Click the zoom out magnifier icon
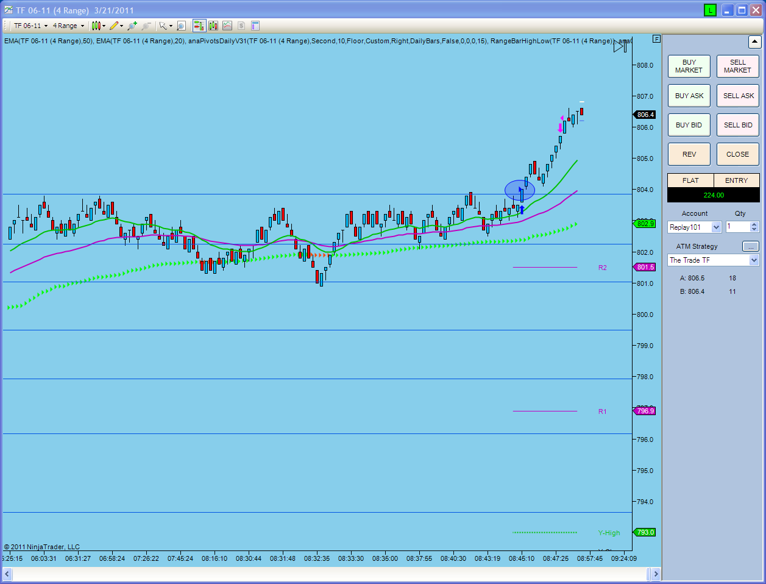This screenshot has width=766, height=584. tap(146, 26)
